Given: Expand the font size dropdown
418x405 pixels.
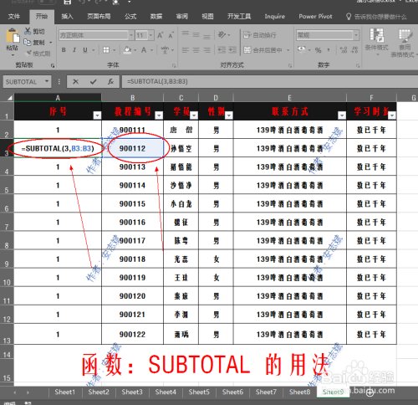Looking at the screenshot, I should 150,35.
